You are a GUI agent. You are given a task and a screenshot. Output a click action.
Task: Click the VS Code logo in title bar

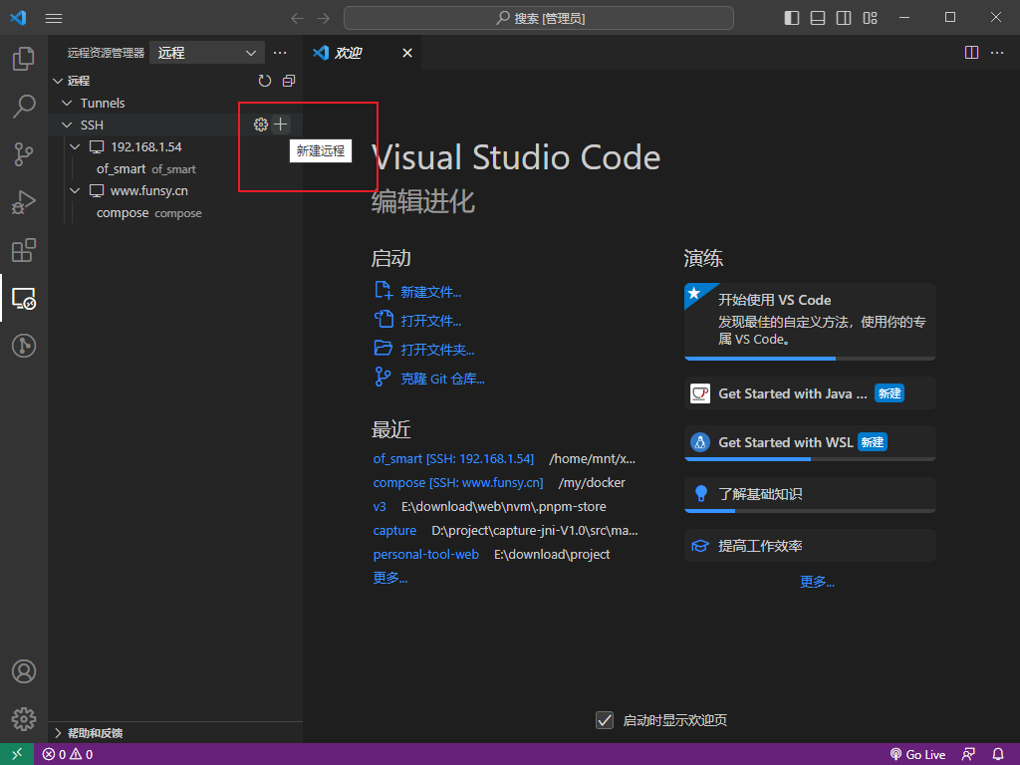[18, 18]
